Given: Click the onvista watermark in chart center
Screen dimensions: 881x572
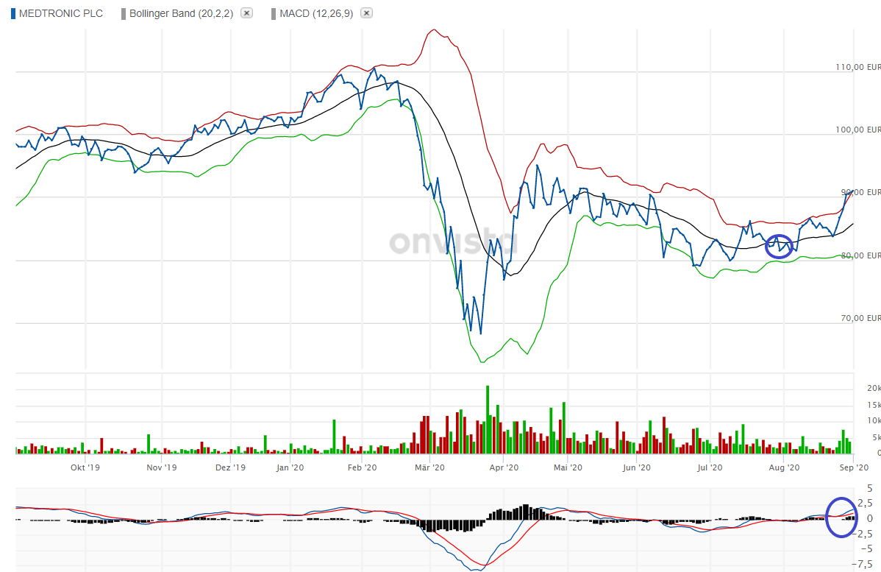Looking at the screenshot, I should click(x=453, y=241).
